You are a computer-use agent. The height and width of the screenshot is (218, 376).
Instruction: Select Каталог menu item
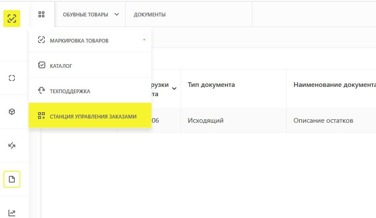tap(90, 65)
